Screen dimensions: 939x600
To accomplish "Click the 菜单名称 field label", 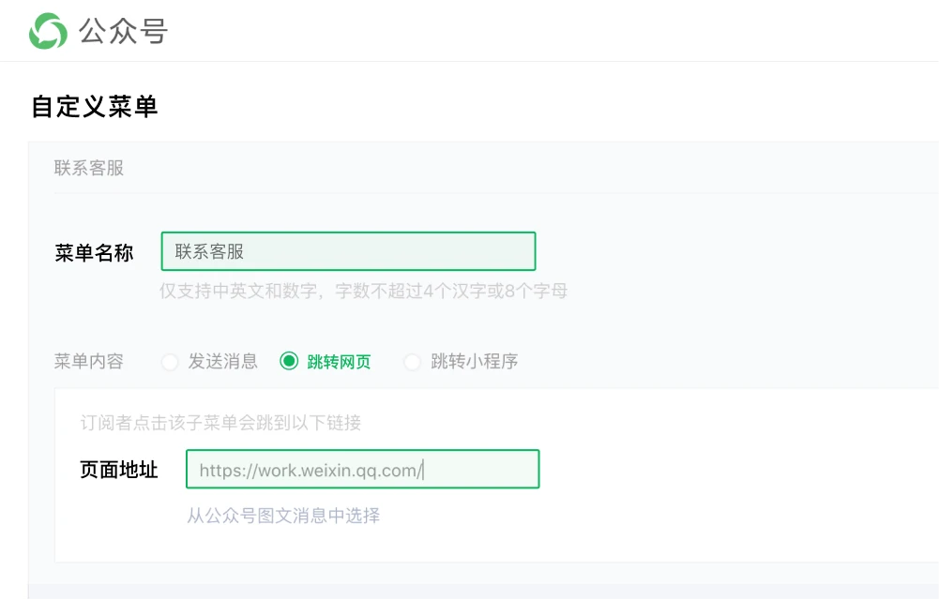I will (x=94, y=252).
